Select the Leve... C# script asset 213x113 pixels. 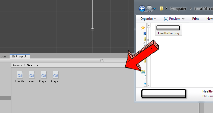coord(32,75)
